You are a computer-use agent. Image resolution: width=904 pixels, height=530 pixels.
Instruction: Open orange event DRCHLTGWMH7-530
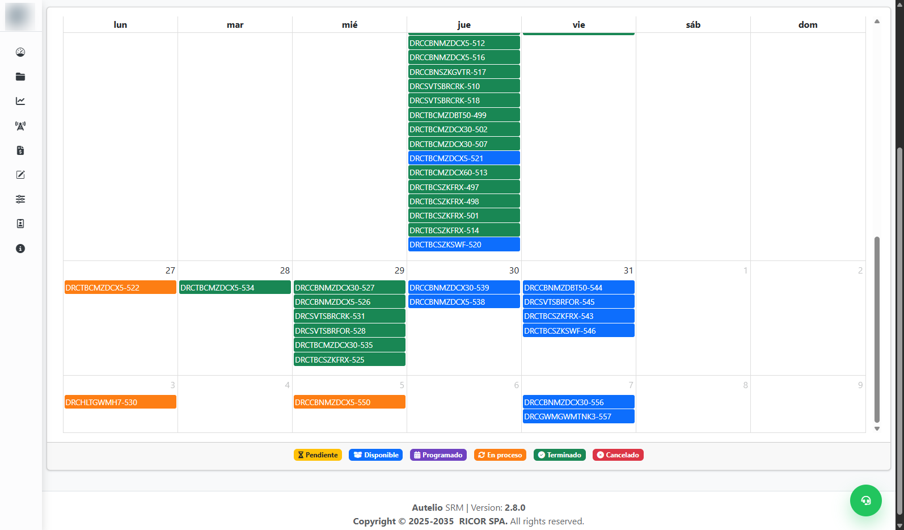(120, 402)
